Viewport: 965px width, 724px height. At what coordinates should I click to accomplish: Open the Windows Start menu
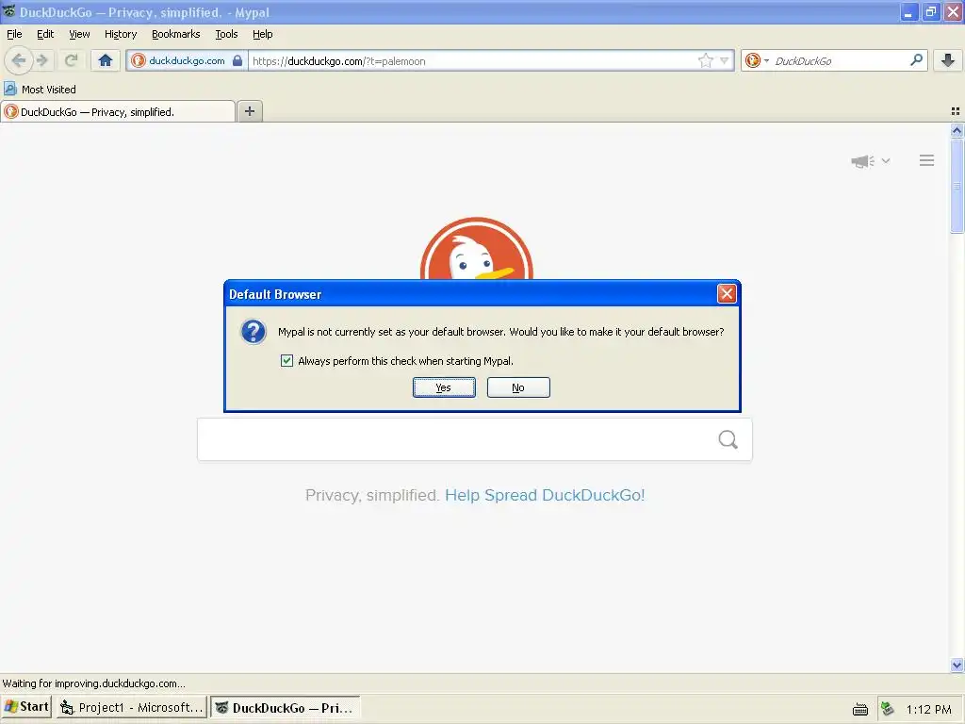pos(25,707)
